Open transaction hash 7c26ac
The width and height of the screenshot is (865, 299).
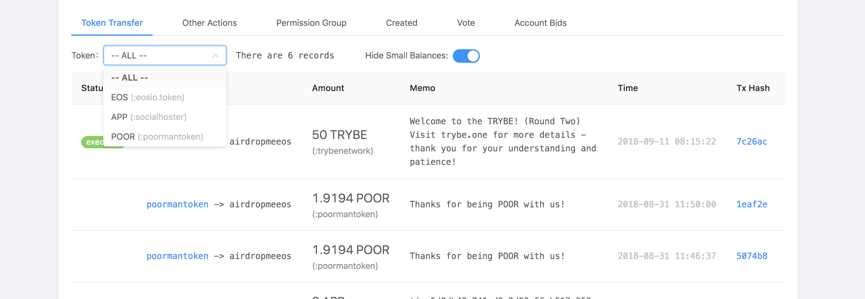click(x=751, y=142)
